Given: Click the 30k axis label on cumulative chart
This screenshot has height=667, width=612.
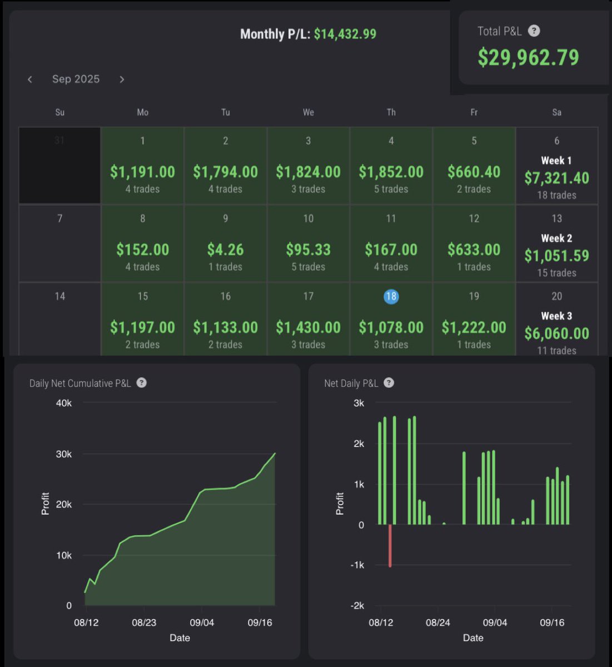Looking at the screenshot, I should tap(64, 454).
